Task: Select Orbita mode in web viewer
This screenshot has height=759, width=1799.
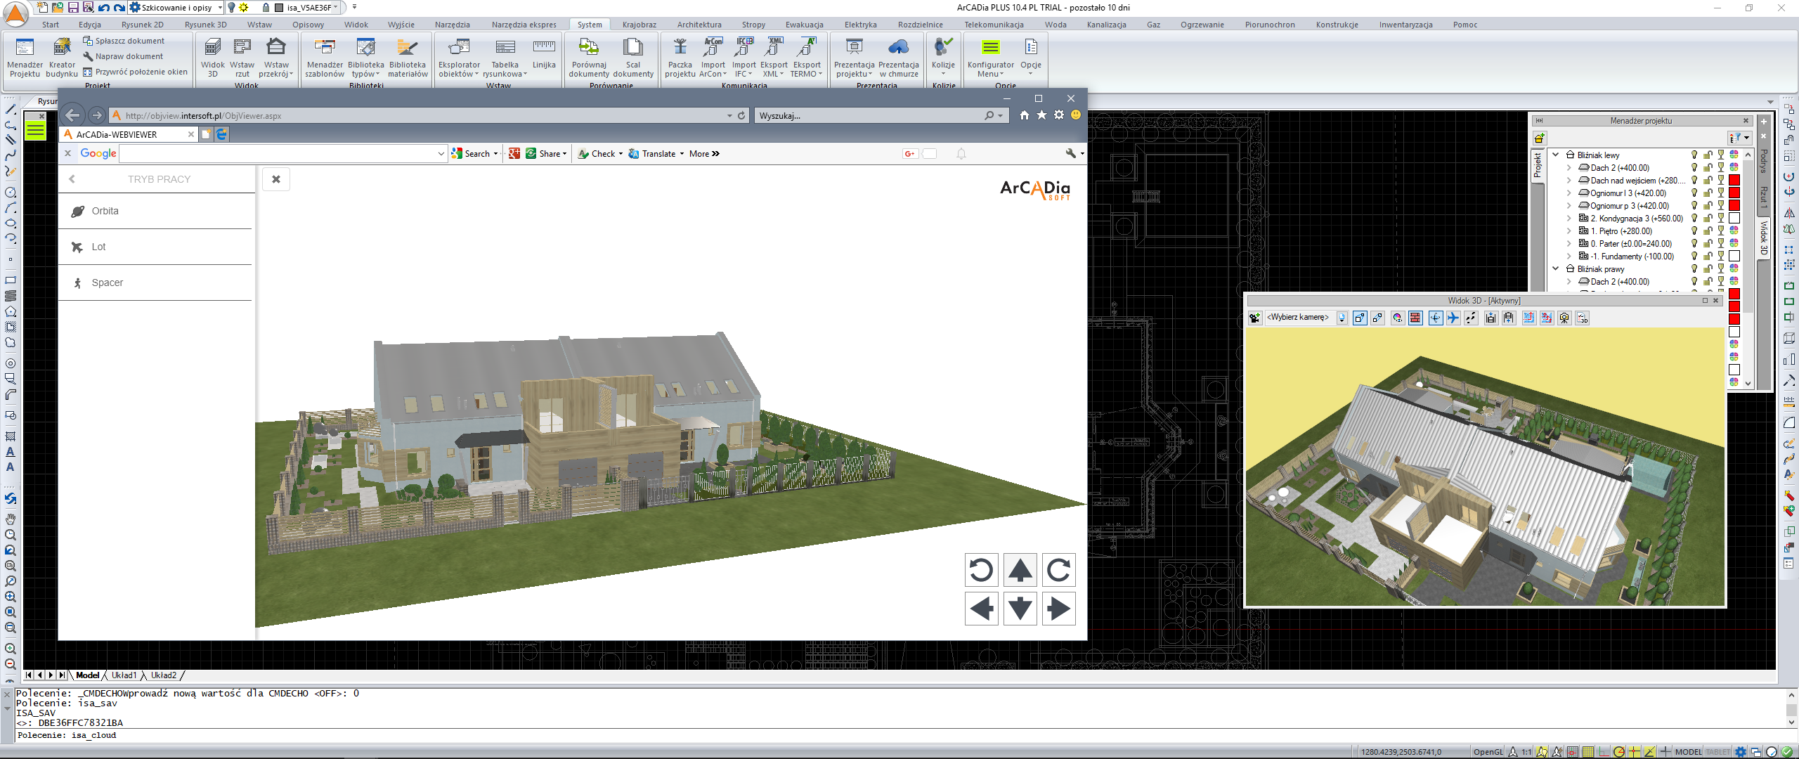Action: 155,211
